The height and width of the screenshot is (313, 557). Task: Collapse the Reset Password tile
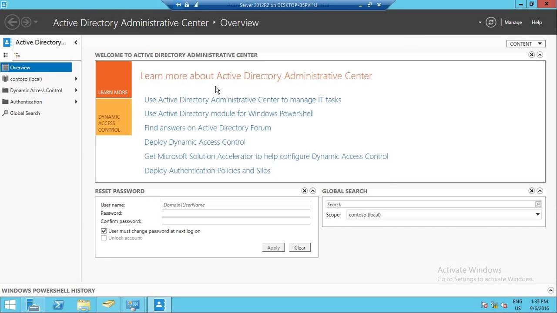312,191
